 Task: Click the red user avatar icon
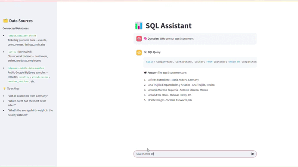(x=139, y=39)
